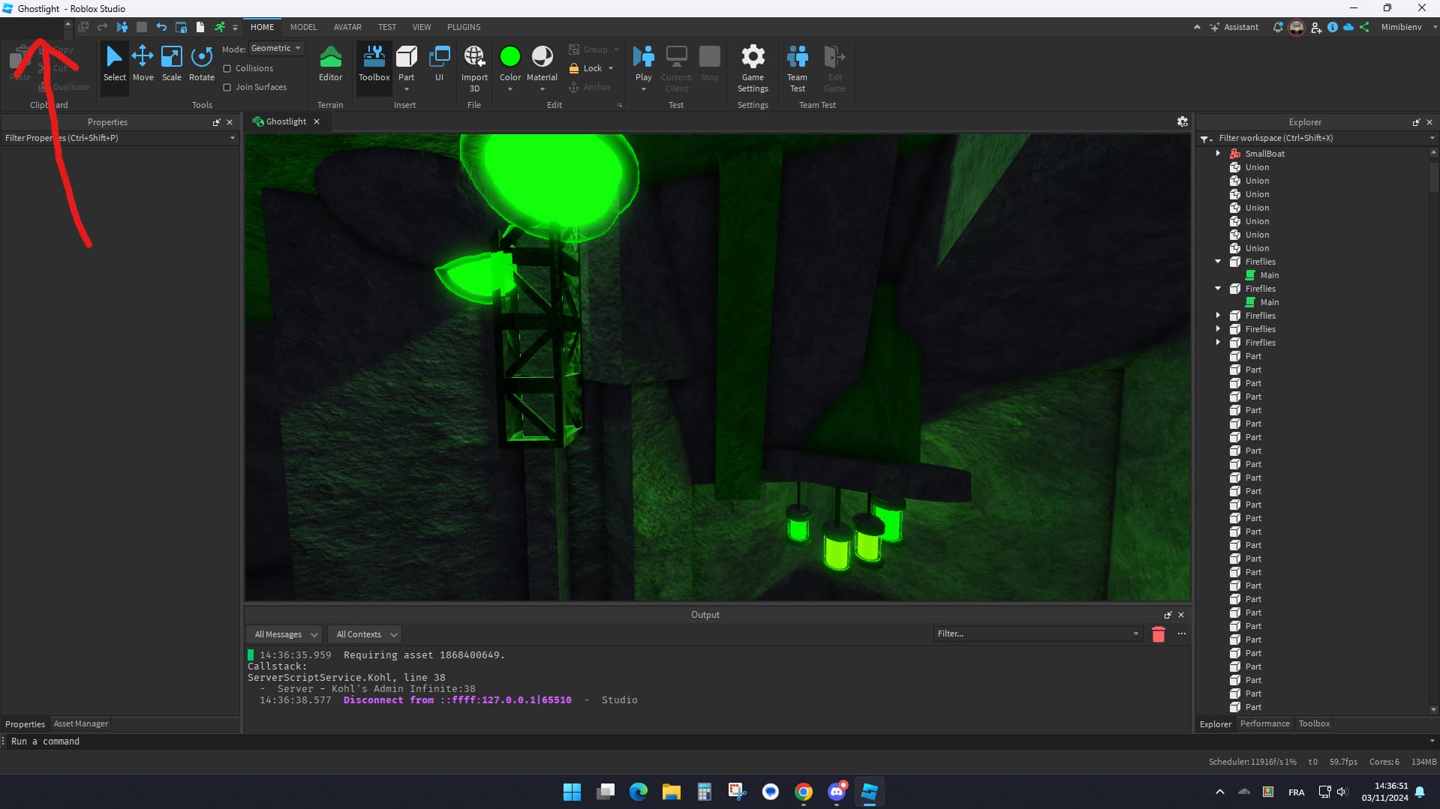Switch to the MODEL ribbon tab
Screen dimensions: 1440x809
click(303, 27)
